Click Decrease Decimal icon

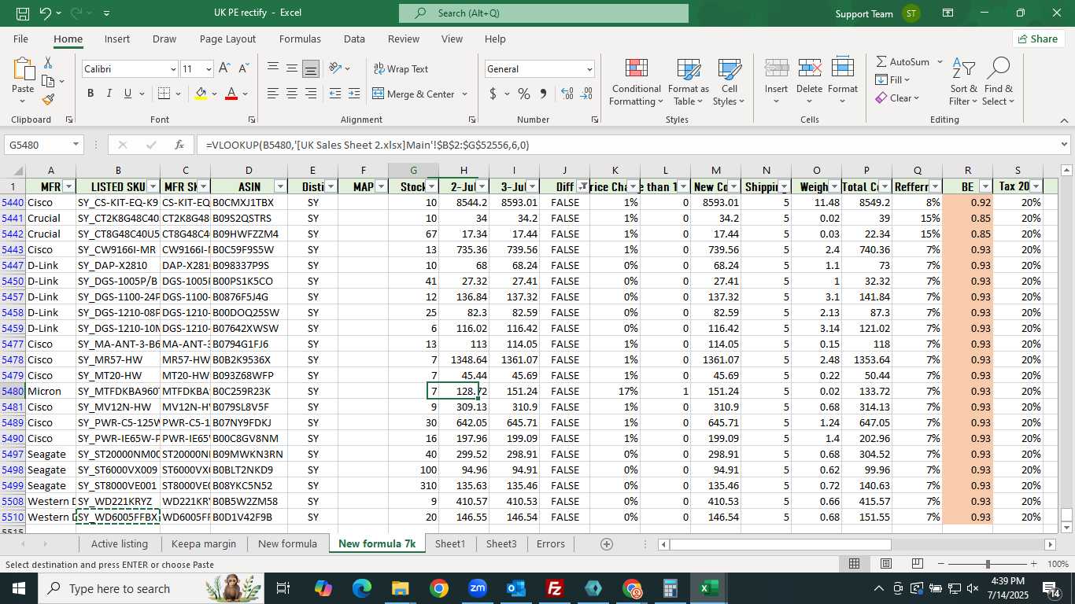tap(586, 94)
